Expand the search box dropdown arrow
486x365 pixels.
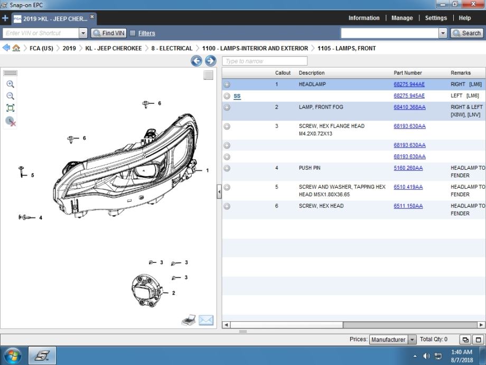click(443, 33)
